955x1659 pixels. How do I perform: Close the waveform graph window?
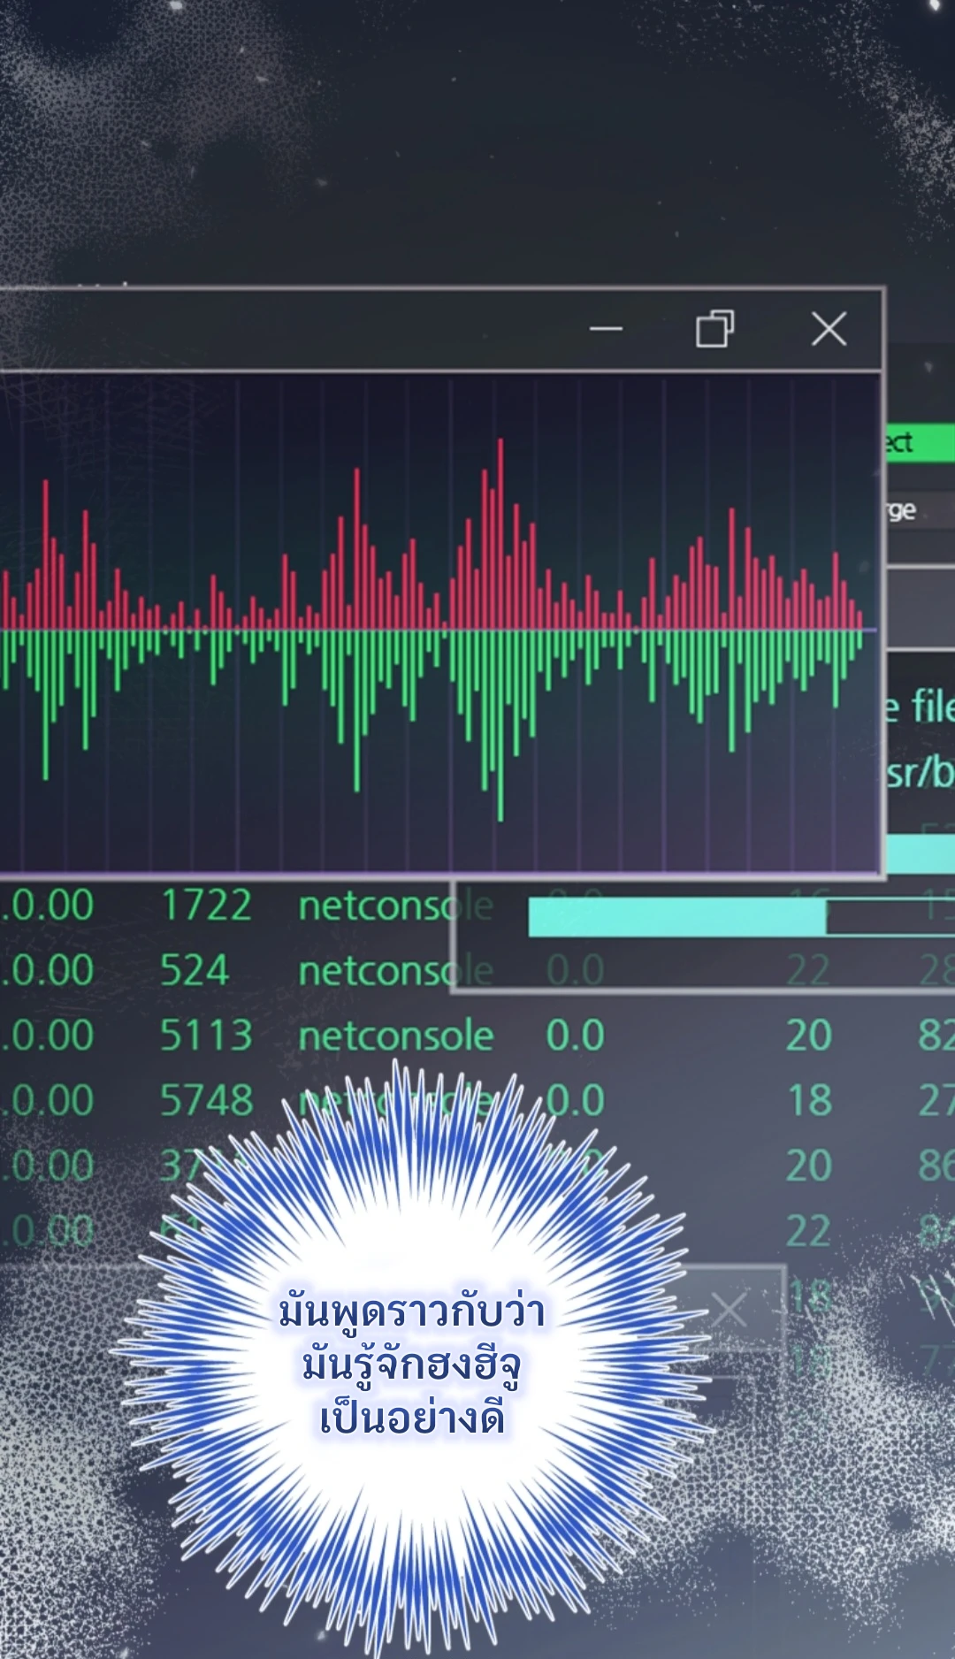click(x=829, y=329)
